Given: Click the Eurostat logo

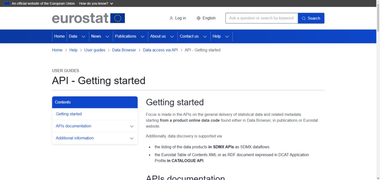Looking at the screenshot, I should click(88, 18).
